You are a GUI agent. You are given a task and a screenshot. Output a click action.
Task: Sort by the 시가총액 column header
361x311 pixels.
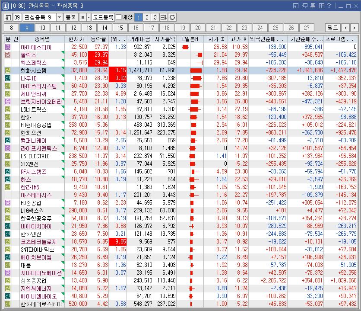point(165,39)
